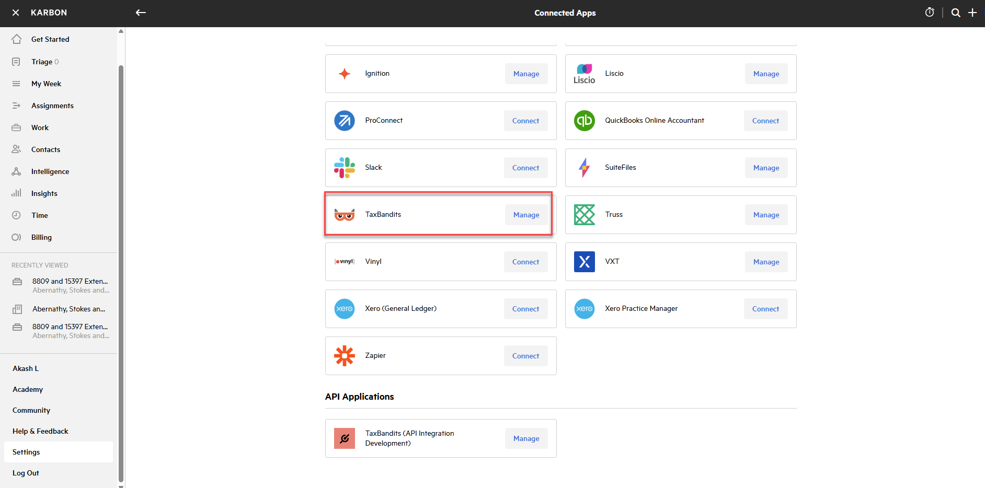Click the TaxBandits raccoon logo
Screen dimensions: 985x488
[x=345, y=215]
